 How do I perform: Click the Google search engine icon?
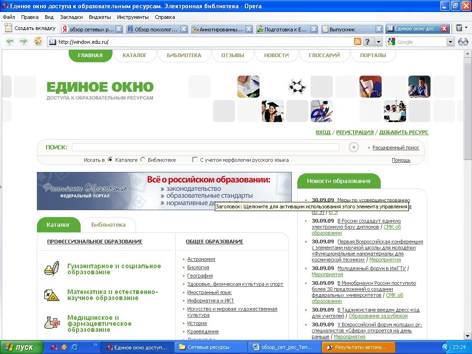391,42
